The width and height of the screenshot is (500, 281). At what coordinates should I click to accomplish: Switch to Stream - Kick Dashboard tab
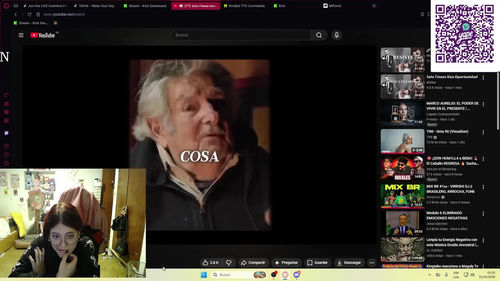(x=145, y=6)
